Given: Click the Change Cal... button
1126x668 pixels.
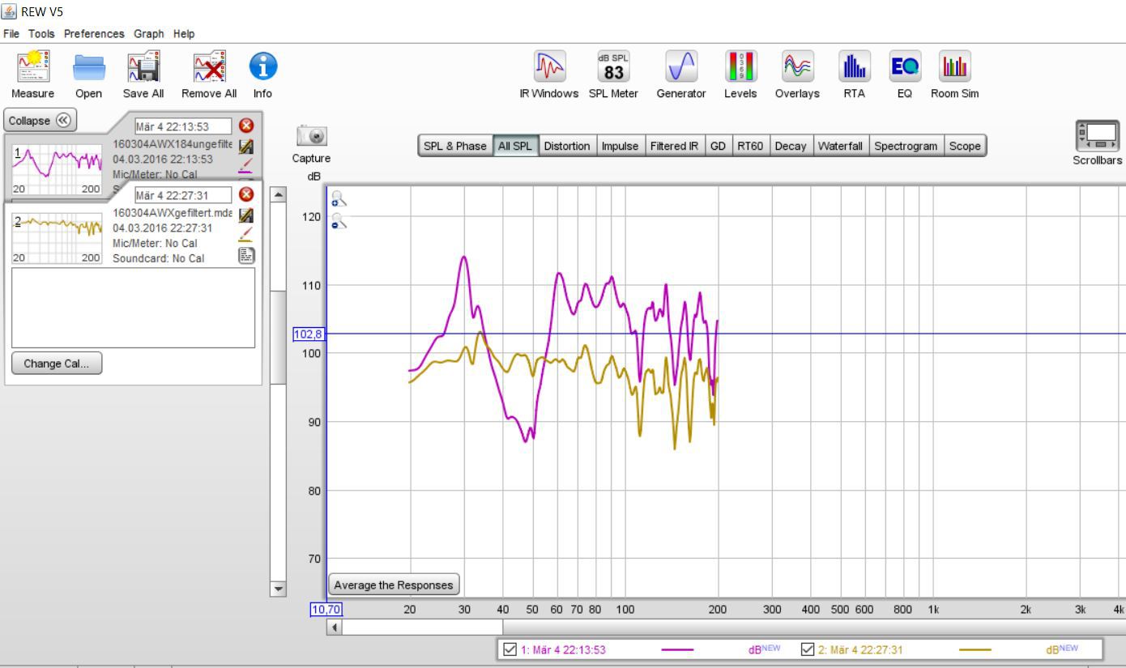Looking at the screenshot, I should 57,364.
